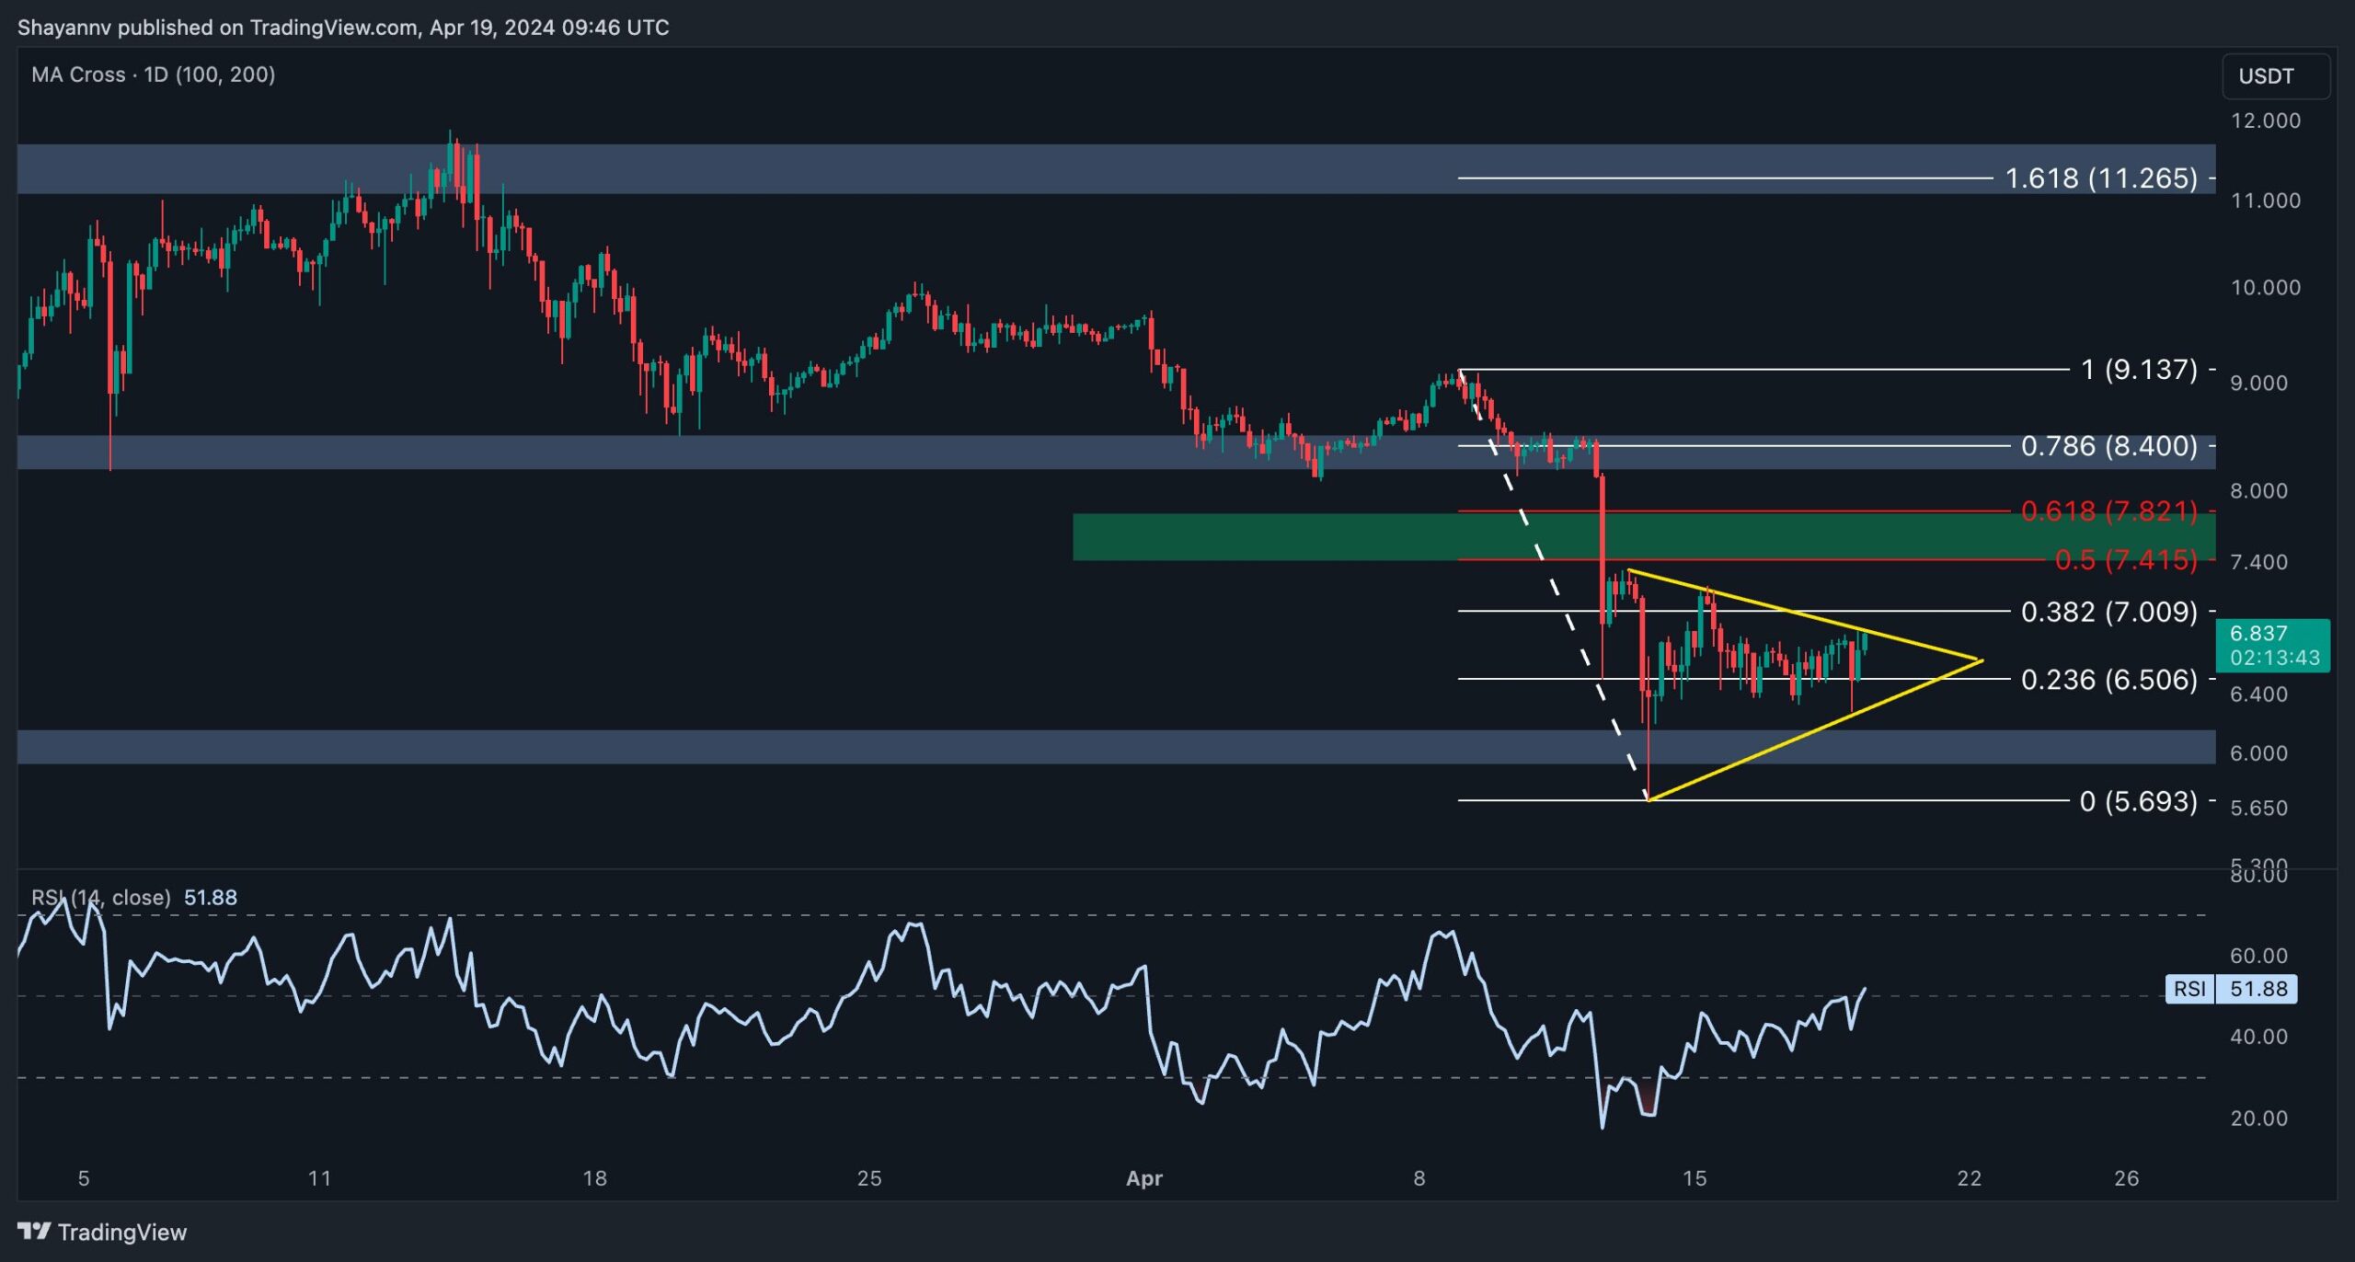
Task: Click the TradingView logo
Action: pos(102,1232)
